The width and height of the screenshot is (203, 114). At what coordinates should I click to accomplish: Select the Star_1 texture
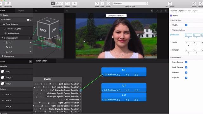click(x=16, y=94)
